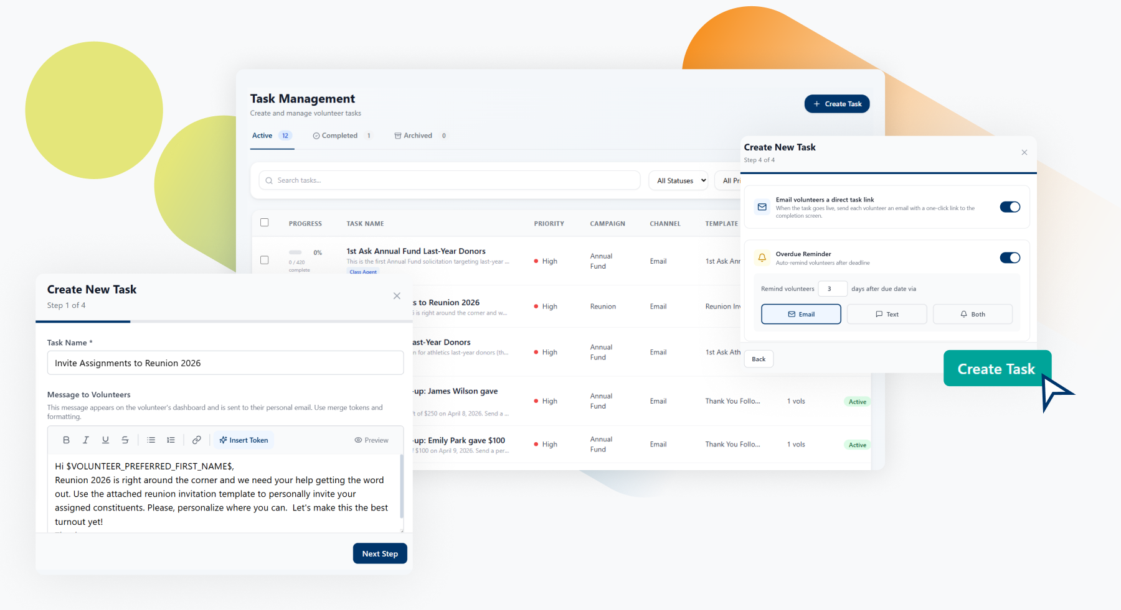Click the Task Name input field

coord(225,363)
